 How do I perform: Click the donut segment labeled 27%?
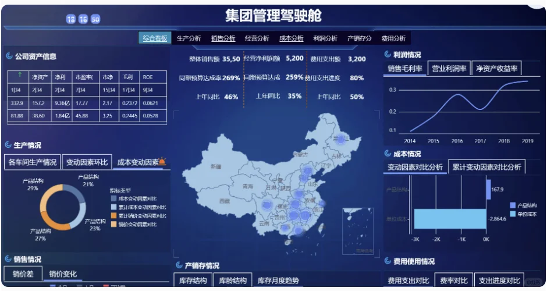54,223
